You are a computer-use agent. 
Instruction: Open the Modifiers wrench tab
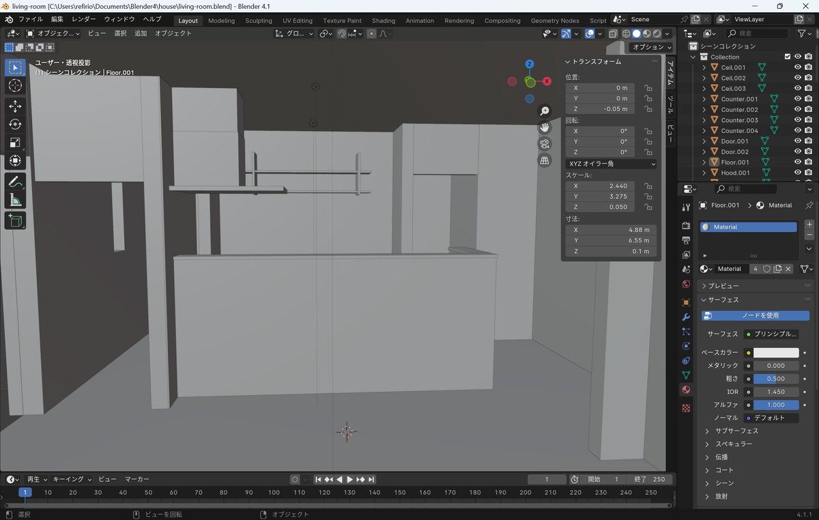pos(686,317)
